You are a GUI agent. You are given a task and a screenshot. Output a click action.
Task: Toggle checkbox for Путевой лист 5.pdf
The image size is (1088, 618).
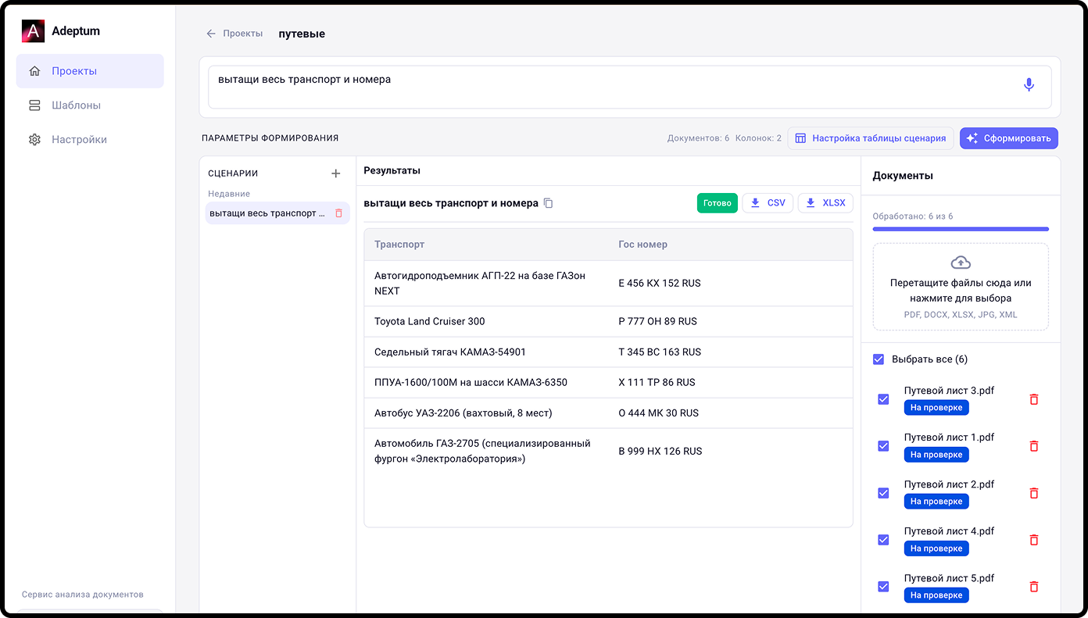pyautogui.click(x=883, y=587)
